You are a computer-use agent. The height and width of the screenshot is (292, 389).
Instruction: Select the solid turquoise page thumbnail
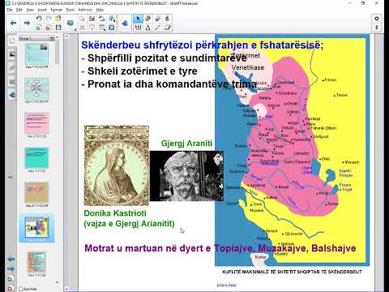tap(36, 158)
